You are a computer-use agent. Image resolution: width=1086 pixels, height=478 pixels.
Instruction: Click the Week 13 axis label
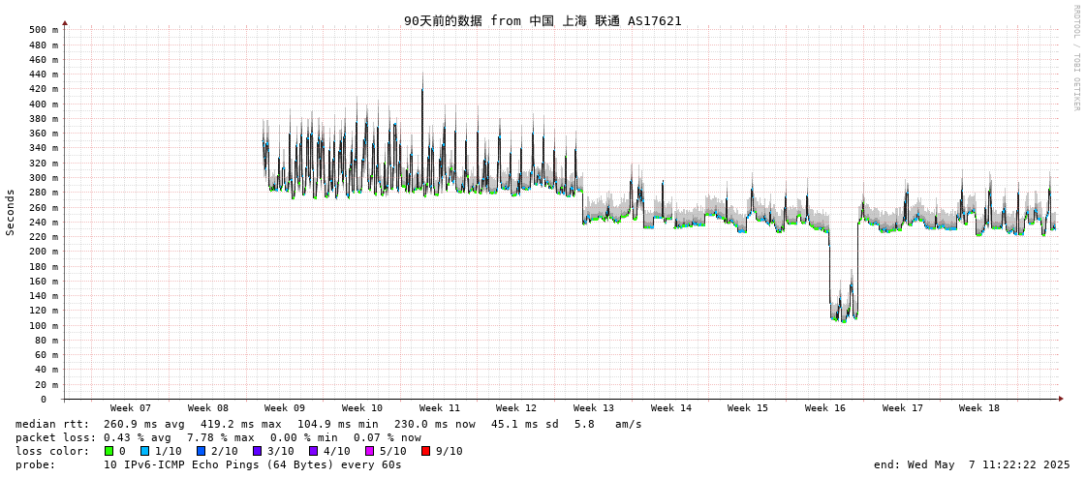click(594, 408)
